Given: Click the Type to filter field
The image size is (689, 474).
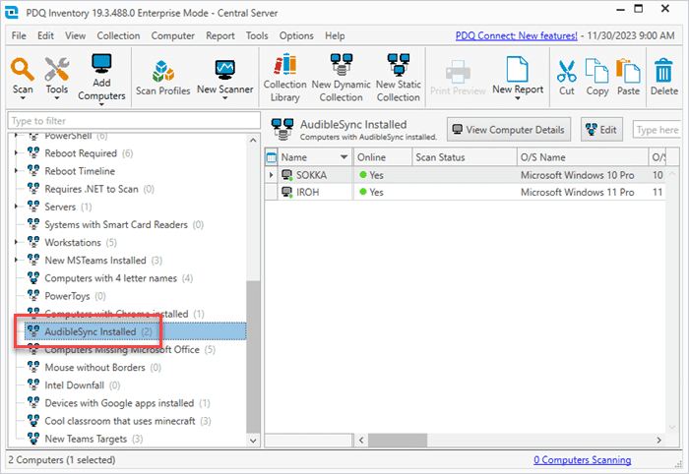Looking at the screenshot, I should (134, 120).
